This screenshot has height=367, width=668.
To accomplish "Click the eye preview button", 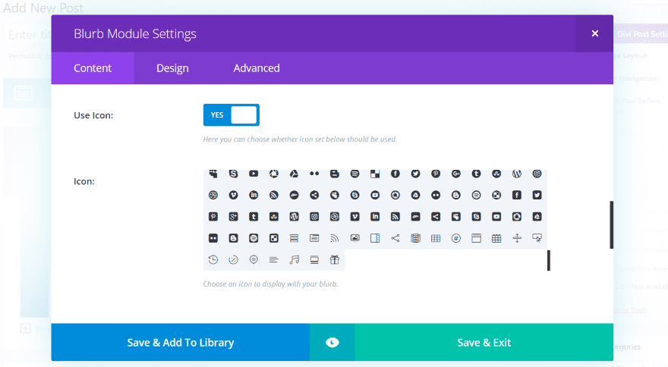I will tap(332, 343).
